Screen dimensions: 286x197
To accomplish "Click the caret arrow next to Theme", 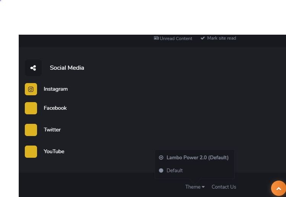I will point(203,187).
